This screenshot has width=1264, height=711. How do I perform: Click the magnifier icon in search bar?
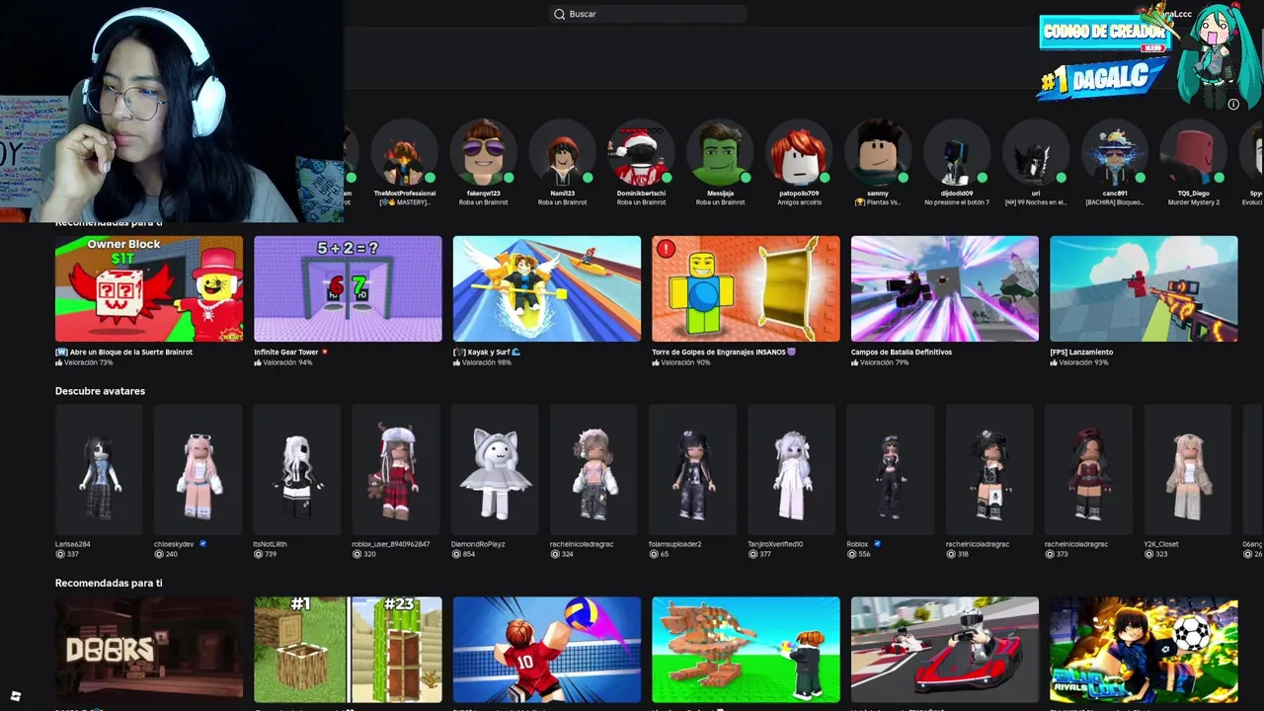tap(560, 14)
